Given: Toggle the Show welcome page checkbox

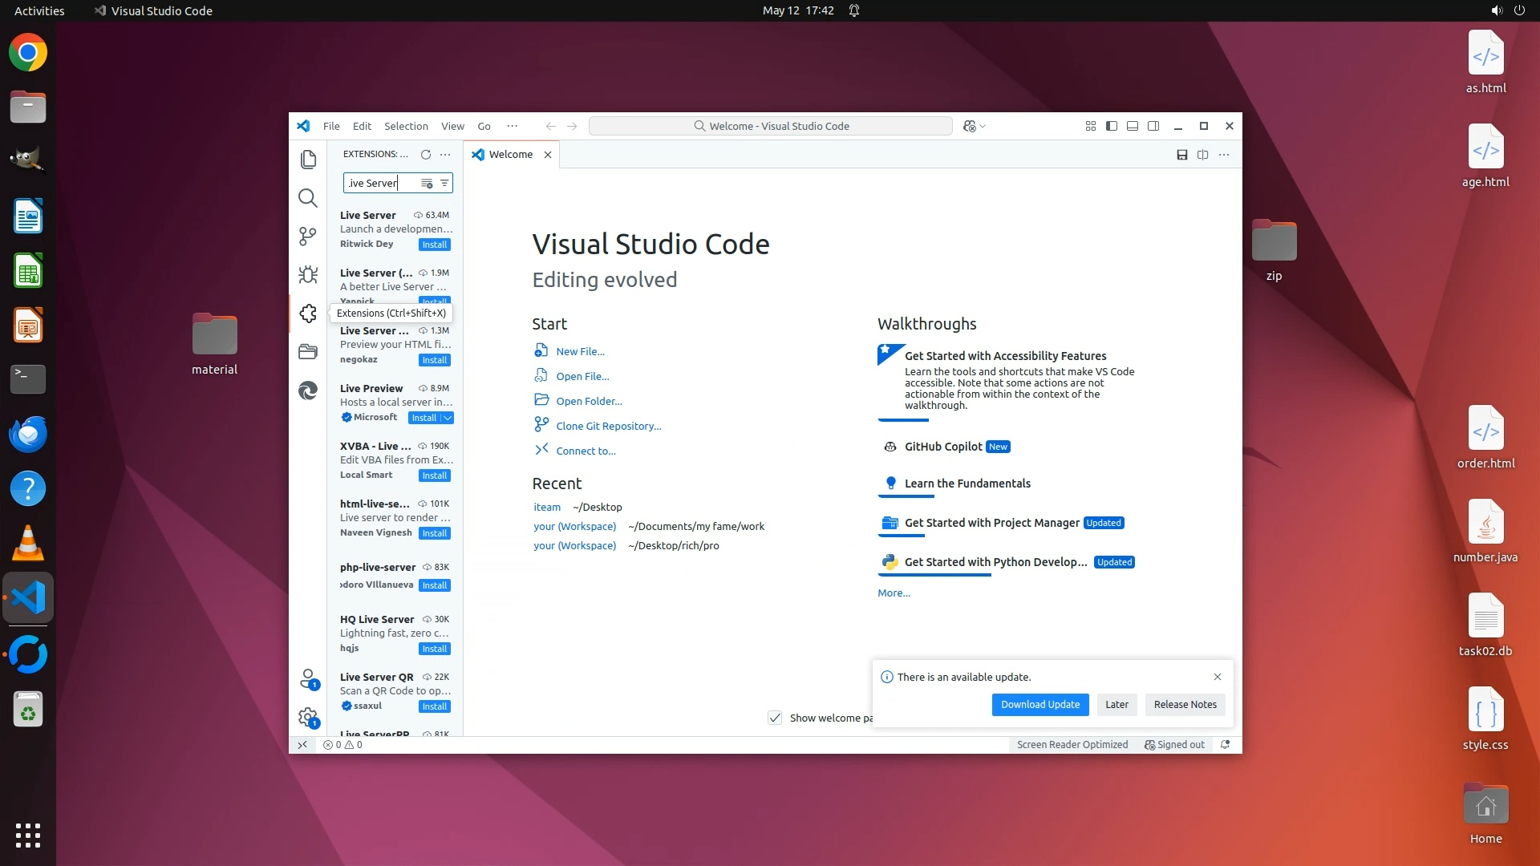Looking at the screenshot, I should tap(775, 718).
